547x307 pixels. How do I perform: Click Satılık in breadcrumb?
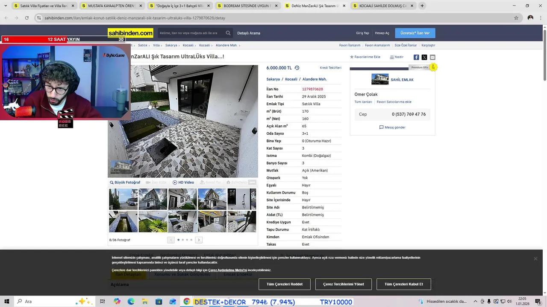point(143,45)
